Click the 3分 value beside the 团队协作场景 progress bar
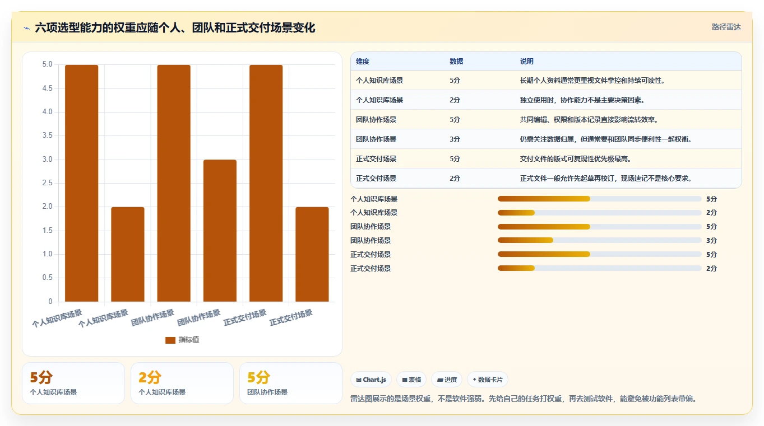This screenshot has width=764, height=426. click(x=711, y=241)
